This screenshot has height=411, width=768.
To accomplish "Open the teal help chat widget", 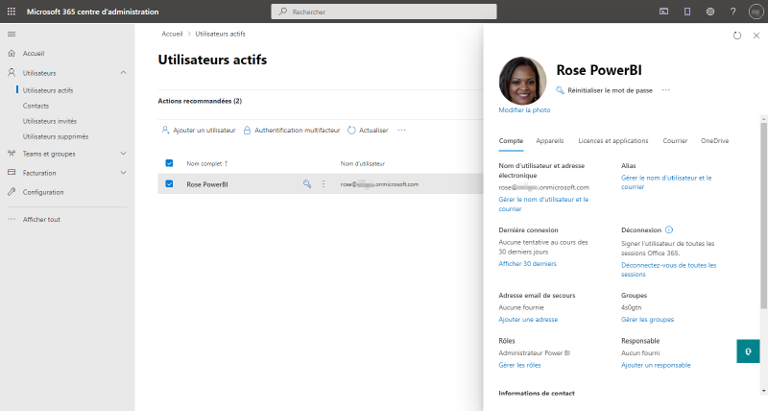I will (748, 351).
